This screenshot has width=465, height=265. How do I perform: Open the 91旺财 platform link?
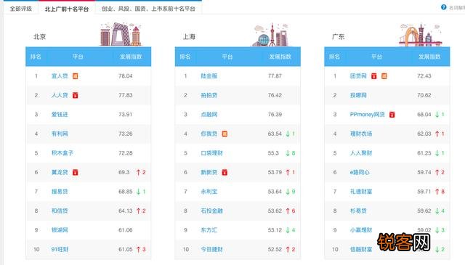click(x=60, y=250)
